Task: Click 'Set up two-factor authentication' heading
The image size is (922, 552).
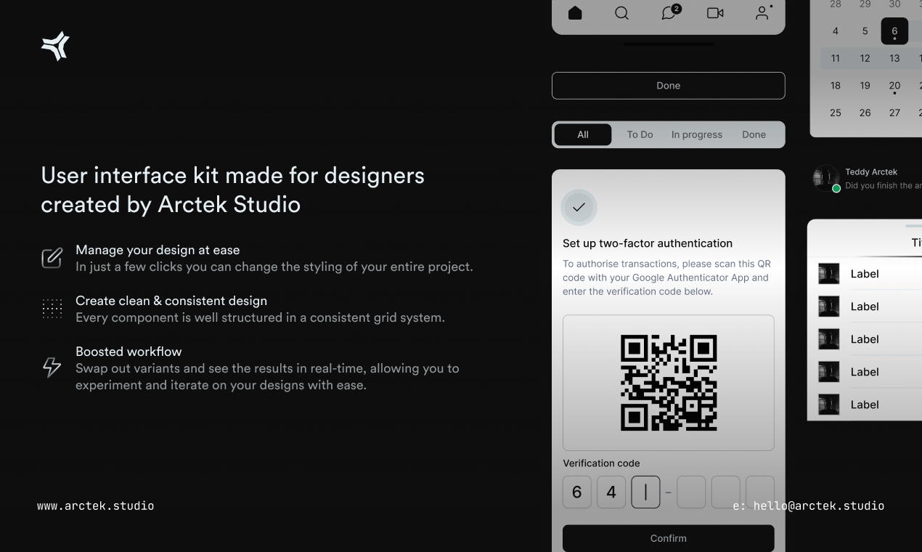Action: click(x=648, y=243)
